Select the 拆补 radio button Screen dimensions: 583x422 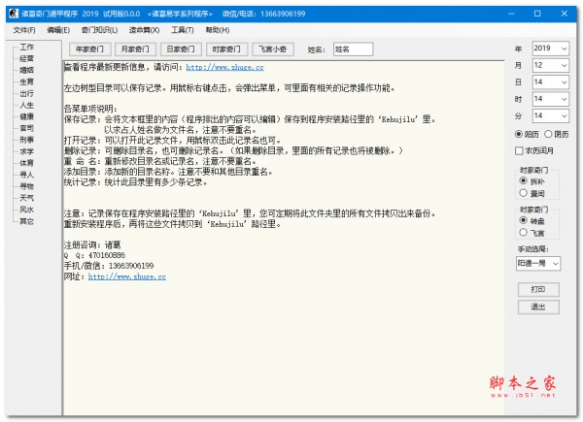tap(532, 181)
